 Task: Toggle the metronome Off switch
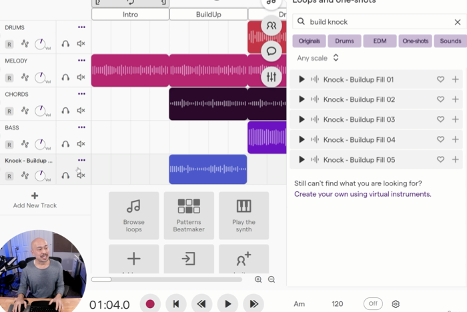point(373,303)
